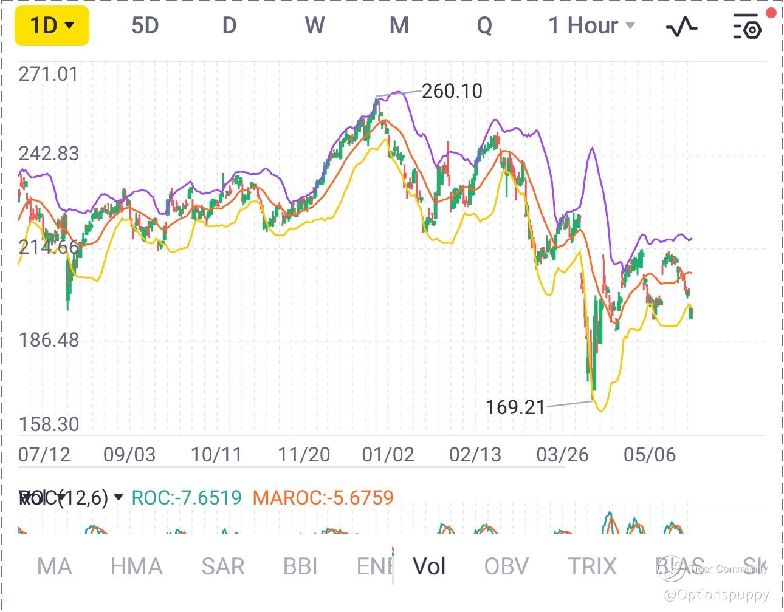Toggle the SAR overlay indicator
Image resolution: width=784 pixels, height=612 pixels.
click(x=222, y=566)
